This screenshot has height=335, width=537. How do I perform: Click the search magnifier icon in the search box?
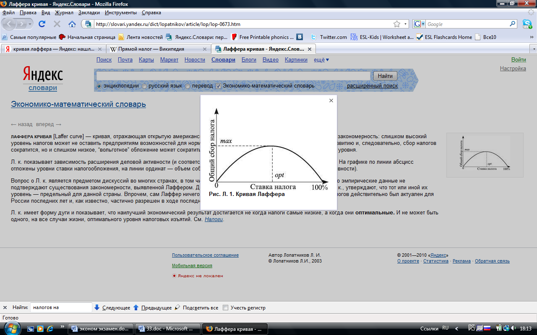pos(513,24)
